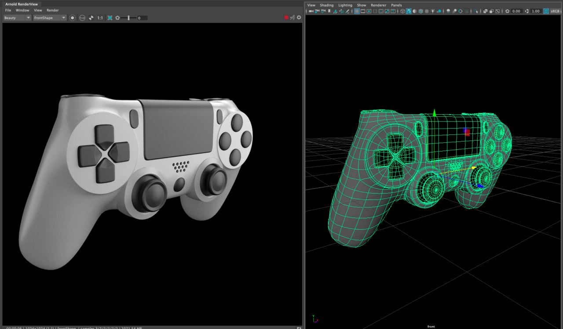Screen dimensions: 563x329
Task: Toggle the viewport Grid display
Action: [357, 11]
